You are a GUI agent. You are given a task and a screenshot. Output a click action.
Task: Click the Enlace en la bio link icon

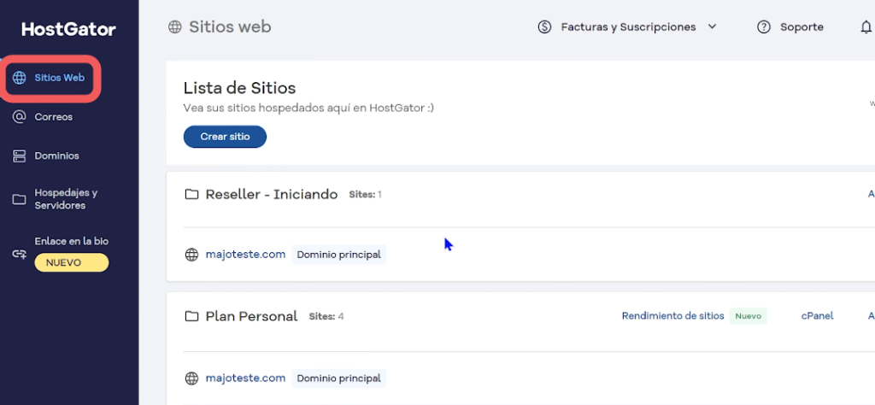20,255
